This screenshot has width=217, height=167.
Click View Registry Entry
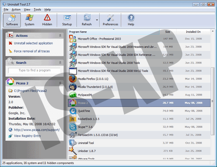pyautogui.click(x=28, y=136)
